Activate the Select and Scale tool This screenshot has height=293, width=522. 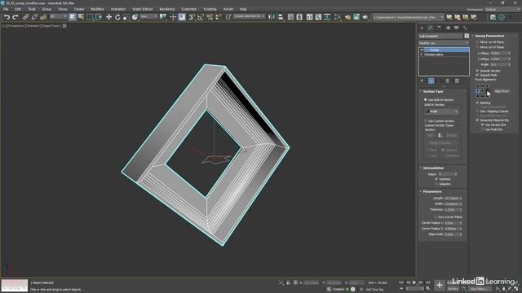coord(126,17)
